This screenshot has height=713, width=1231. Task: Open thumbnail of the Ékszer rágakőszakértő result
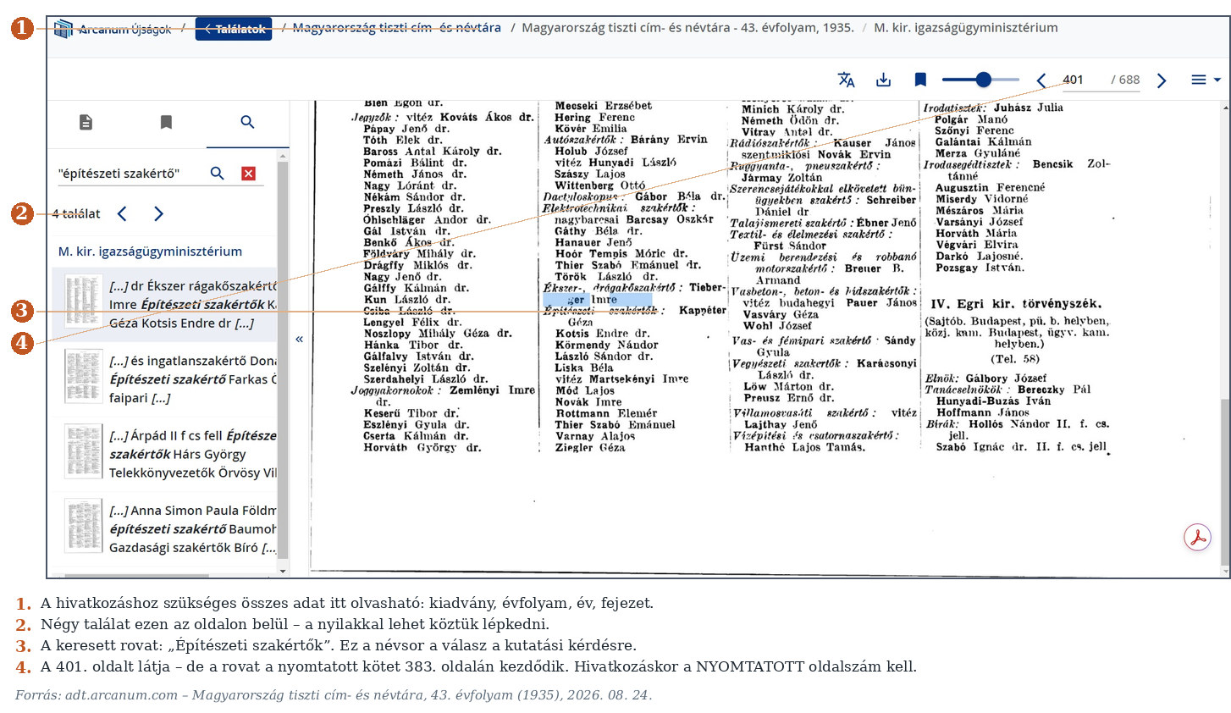tap(83, 301)
